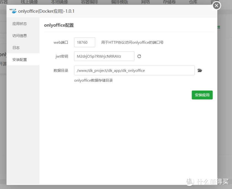Open folder browser for 数据目录
Image resolution: width=232 pixels, height=189 pixels.
point(200,70)
